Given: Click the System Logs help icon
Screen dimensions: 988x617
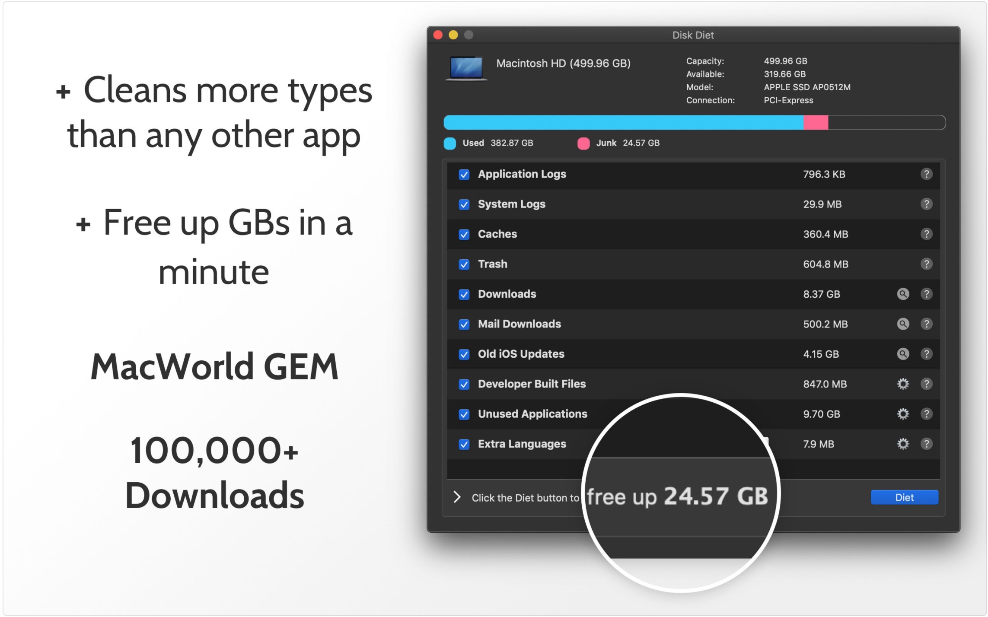Looking at the screenshot, I should click(926, 204).
